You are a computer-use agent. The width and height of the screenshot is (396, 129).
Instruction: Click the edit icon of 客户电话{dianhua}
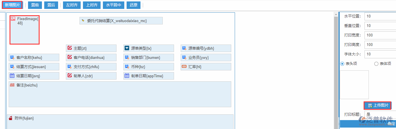(69, 57)
